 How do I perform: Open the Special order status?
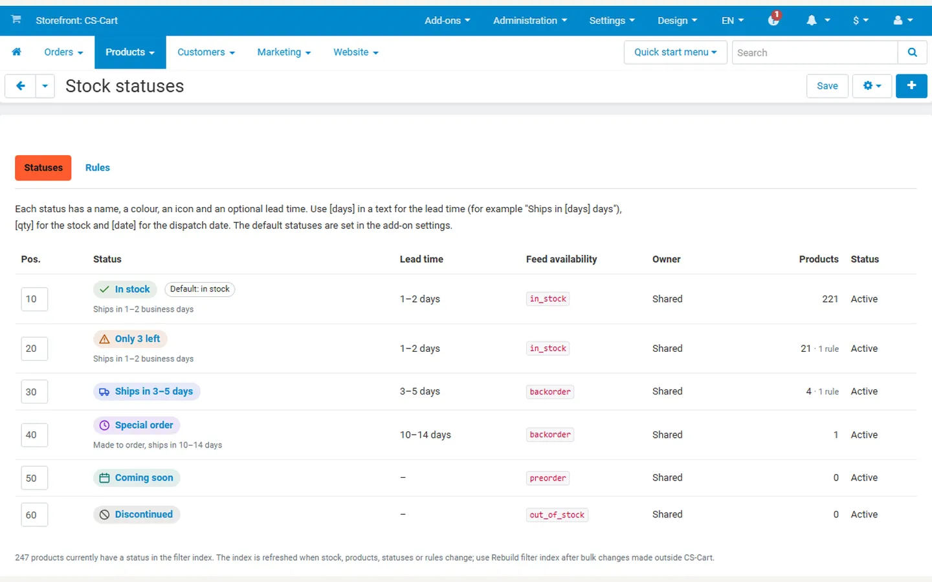click(137, 425)
